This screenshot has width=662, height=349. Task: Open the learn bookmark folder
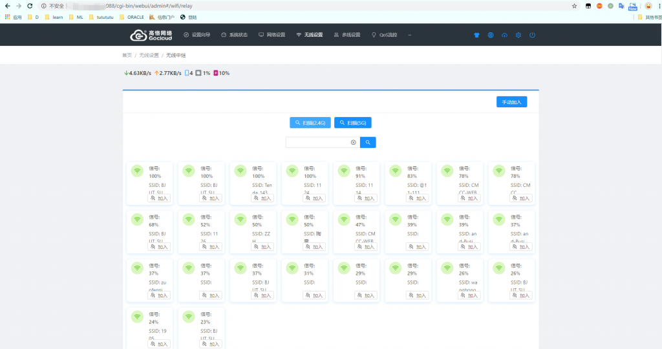pos(54,17)
